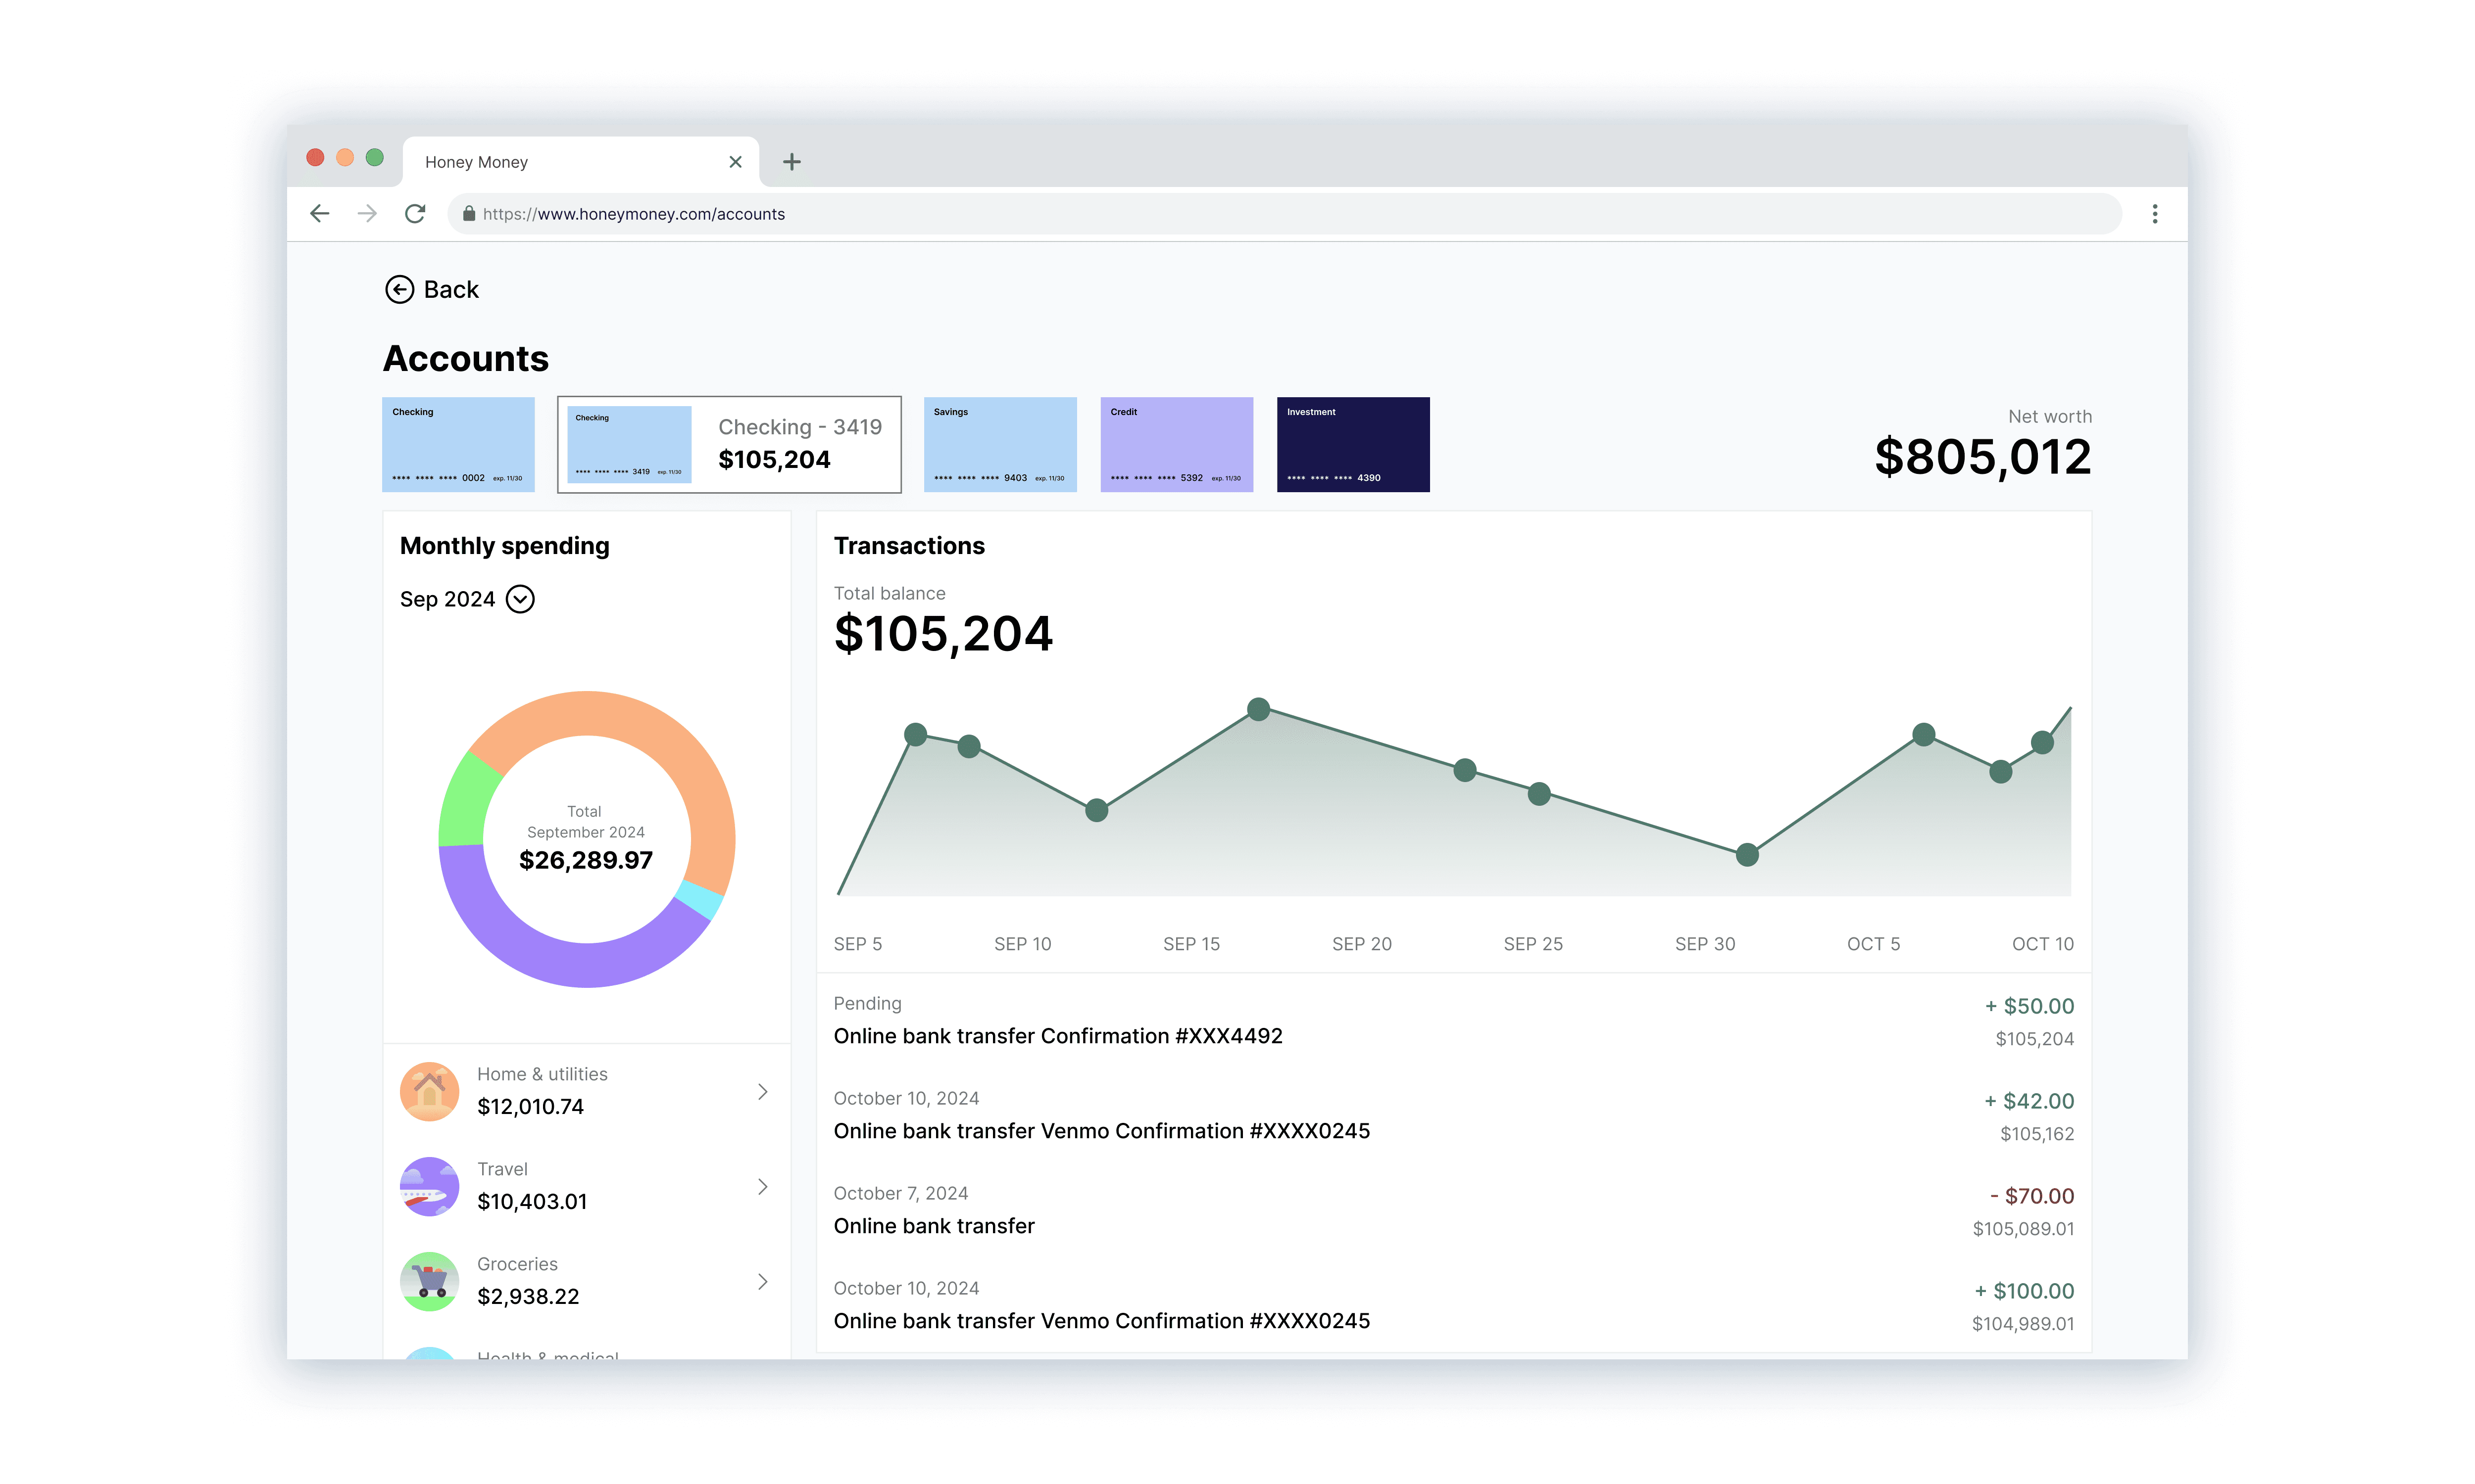Open October 7 Online bank transfer row
2475x1484 pixels.
(x=1454, y=1210)
